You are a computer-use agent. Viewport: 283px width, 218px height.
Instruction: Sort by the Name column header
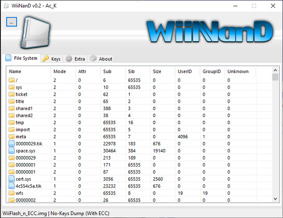(x=28, y=71)
